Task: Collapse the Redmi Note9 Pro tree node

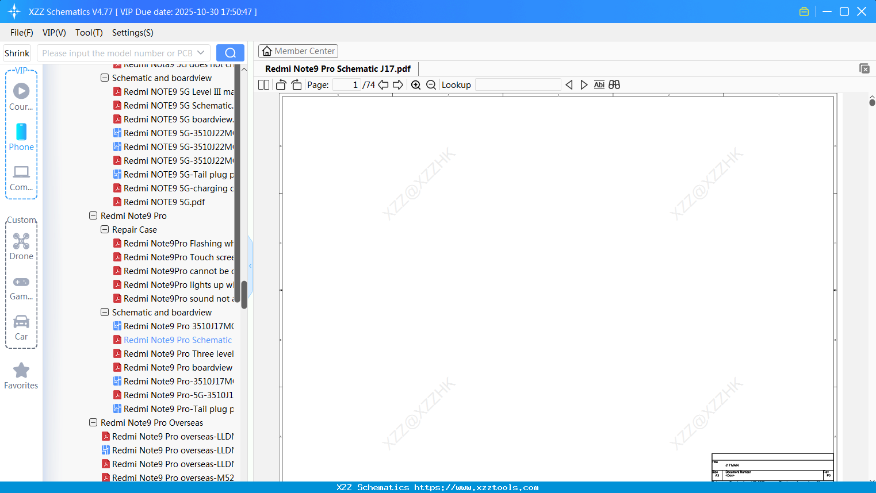Action: [93, 215]
